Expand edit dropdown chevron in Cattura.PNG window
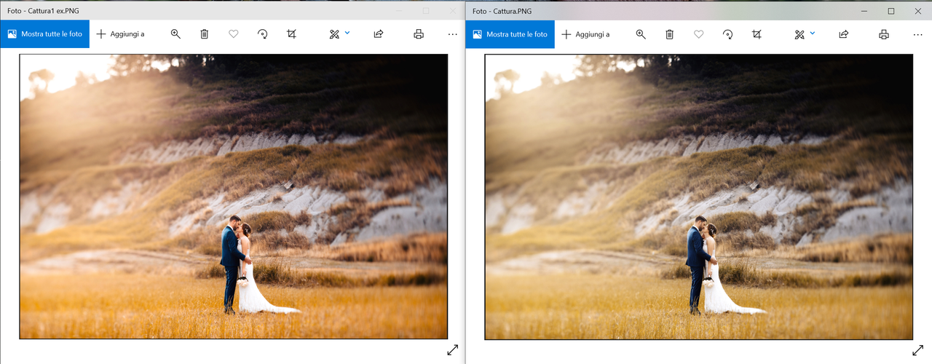932x364 pixels. [x=813, y=33]
